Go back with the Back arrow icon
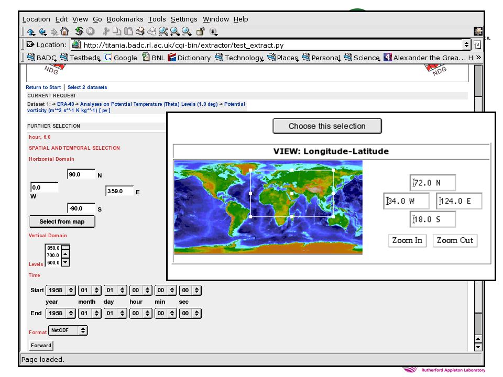This screenshot has height=377, width=503. pyautogui.click(x=42, y=31)
